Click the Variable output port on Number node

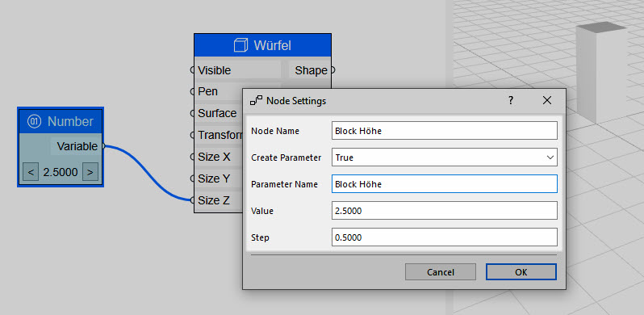point(103,146)
